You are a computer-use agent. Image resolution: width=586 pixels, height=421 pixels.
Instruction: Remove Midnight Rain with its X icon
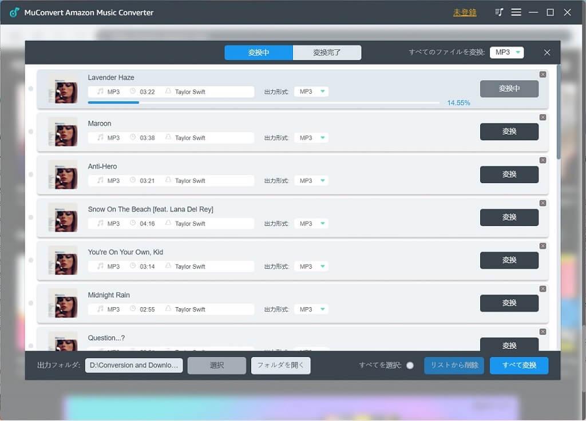(543, 289)
